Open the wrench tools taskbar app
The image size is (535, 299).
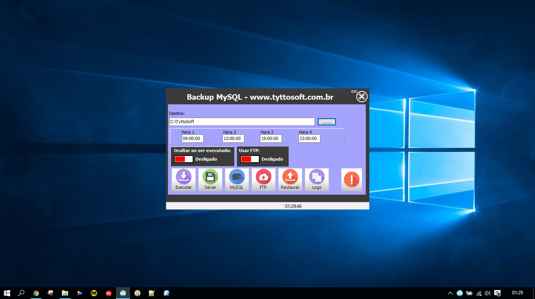click(x=137, y=293)
